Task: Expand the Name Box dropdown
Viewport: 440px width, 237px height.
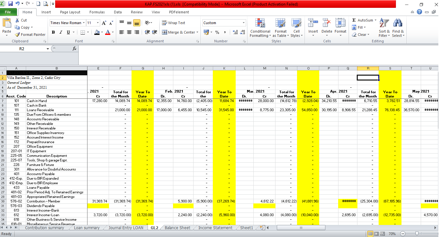Action: click(x=48, y=49)
